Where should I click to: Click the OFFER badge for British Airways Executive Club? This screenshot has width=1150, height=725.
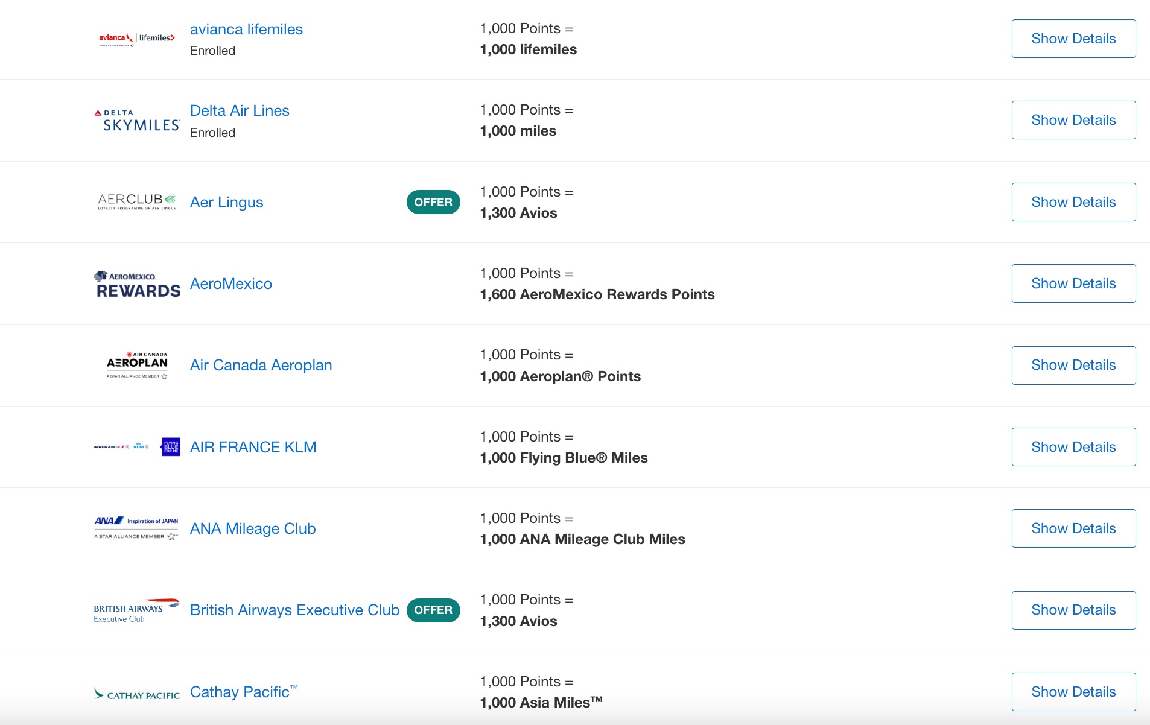click(434, 610)
